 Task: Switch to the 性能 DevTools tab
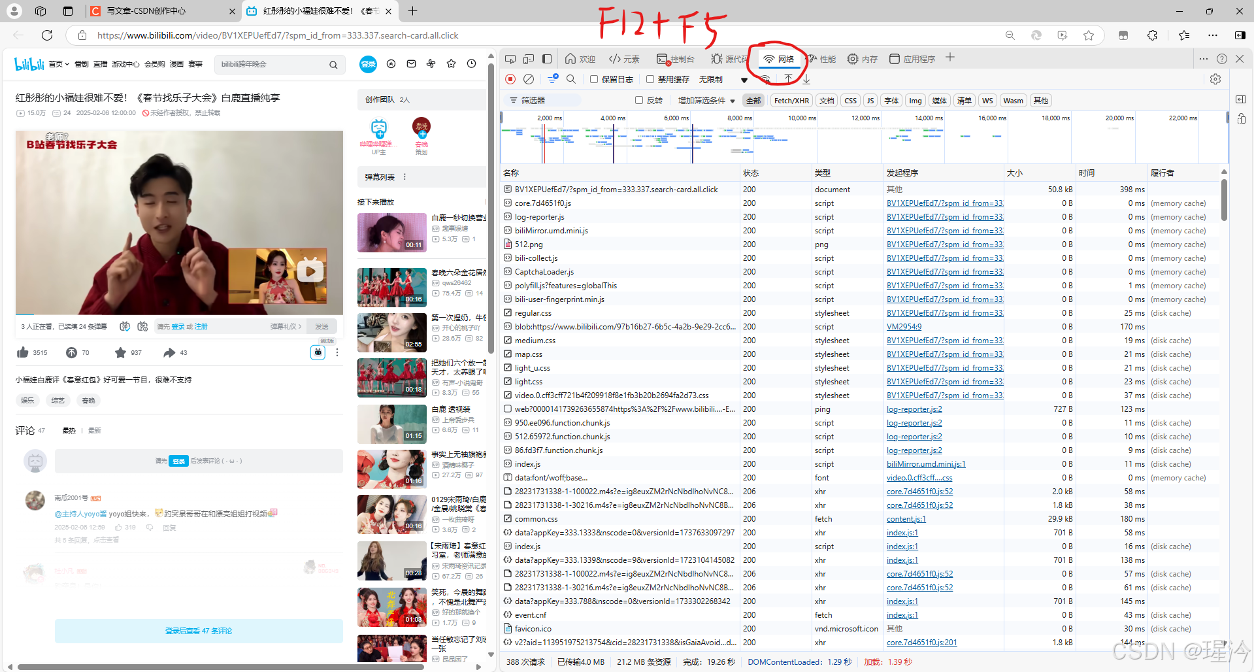[821, 59]
